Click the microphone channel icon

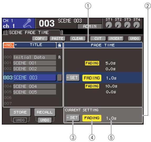point(27,23)
